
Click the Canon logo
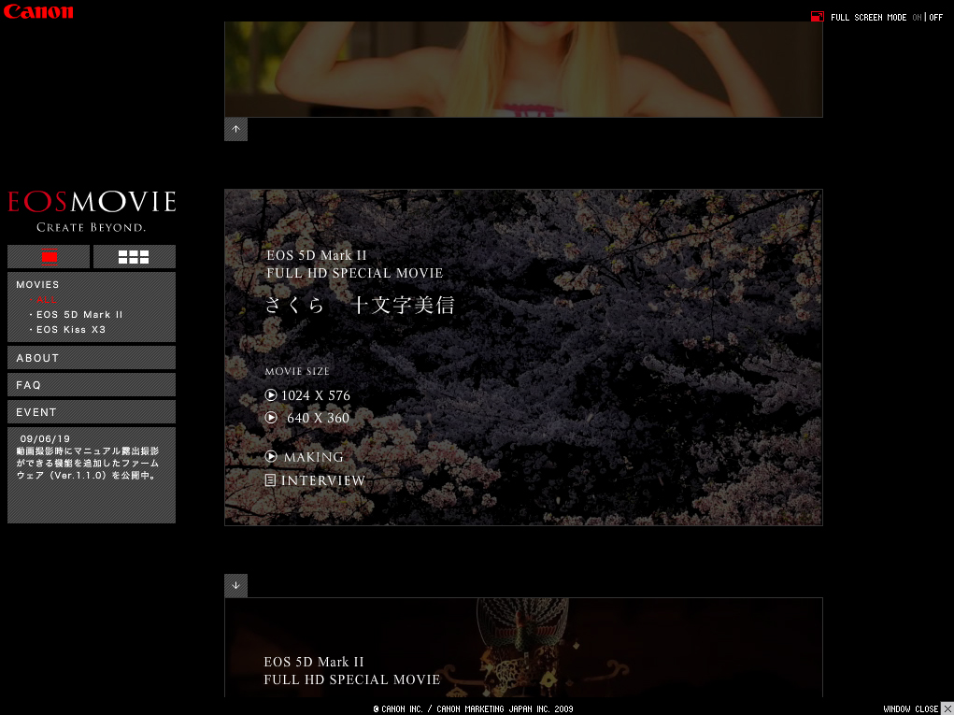tap(38, 11)
